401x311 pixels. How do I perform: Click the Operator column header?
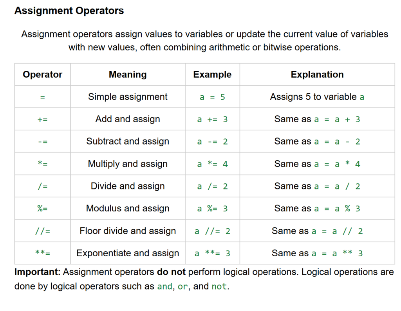tap(42, 74)
